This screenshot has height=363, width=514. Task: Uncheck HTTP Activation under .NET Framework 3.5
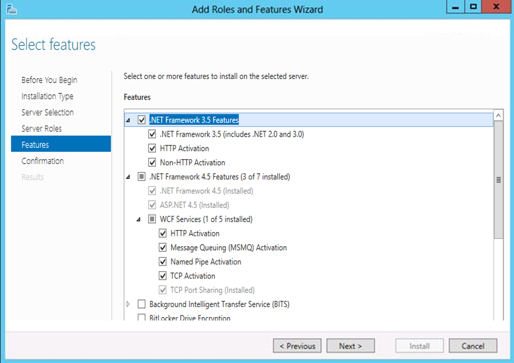[152, 148]
